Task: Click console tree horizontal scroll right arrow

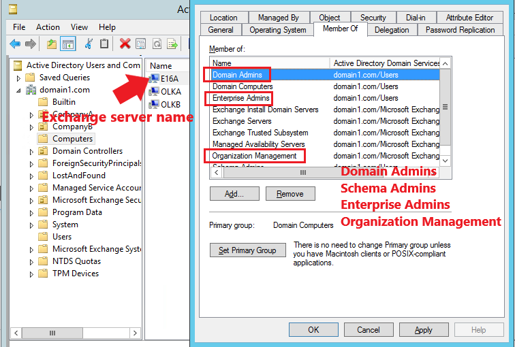Action: click(x=135, y=333)
